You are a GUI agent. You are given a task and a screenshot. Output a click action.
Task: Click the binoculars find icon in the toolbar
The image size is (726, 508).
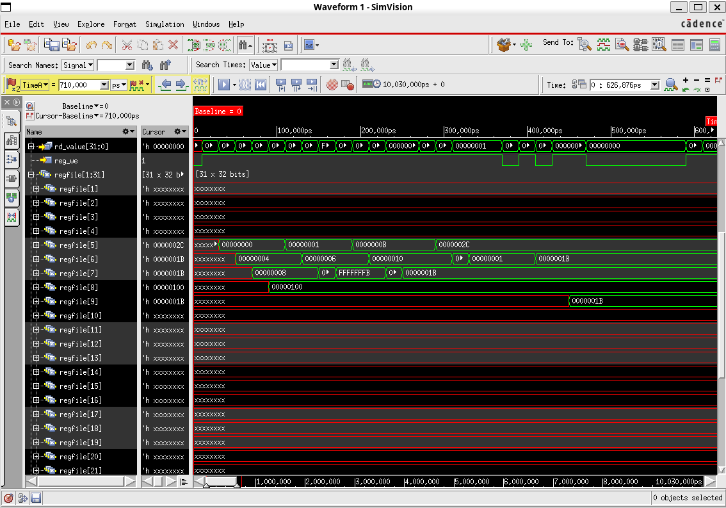coord(245,45)
